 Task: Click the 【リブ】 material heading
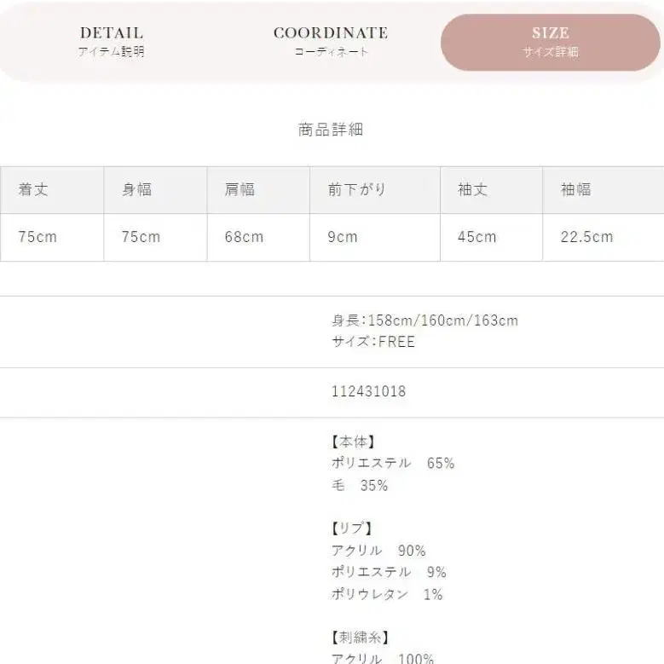352,528
